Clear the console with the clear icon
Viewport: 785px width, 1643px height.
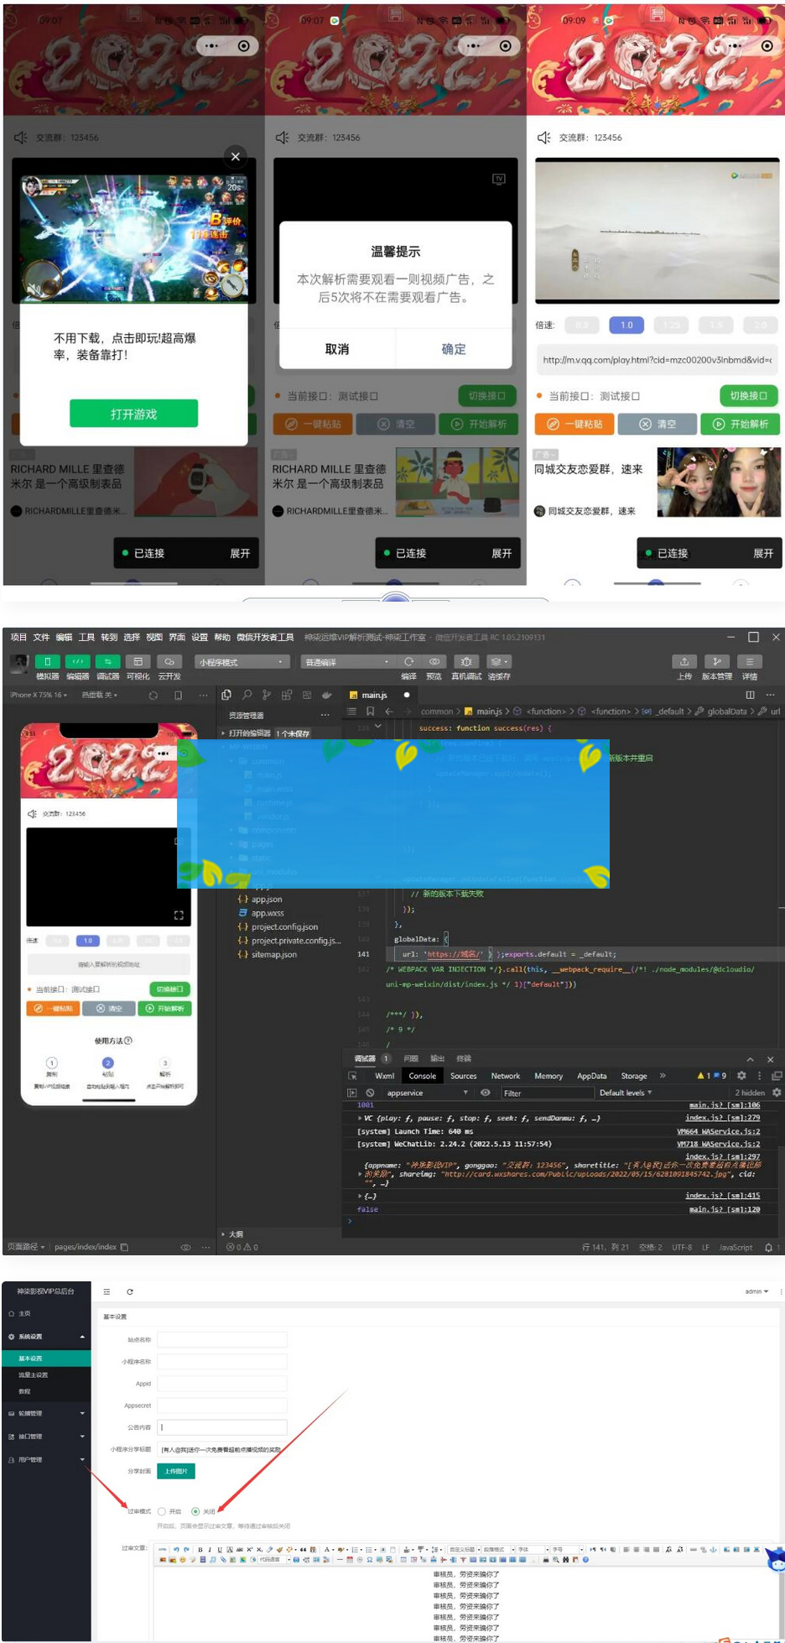[370, 1093]
